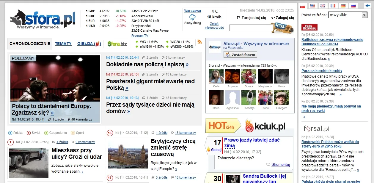This screenshot has width=374, height=183.
Task: Collapse sidebar with blue arrow icon
Action: click(x=367, y=6)
